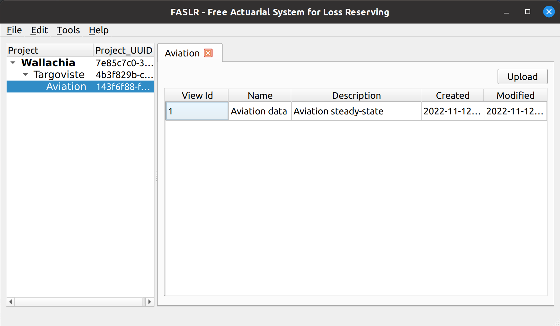
Task: Sort by the Project column header
Action: [x=50, y=50]
